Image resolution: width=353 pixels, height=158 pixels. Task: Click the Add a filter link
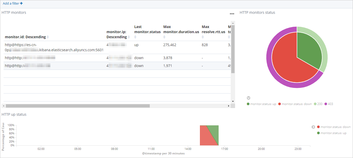tap(11, 4)
